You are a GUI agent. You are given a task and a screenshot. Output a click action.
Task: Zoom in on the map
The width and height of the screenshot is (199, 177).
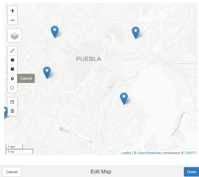point(12,11)
